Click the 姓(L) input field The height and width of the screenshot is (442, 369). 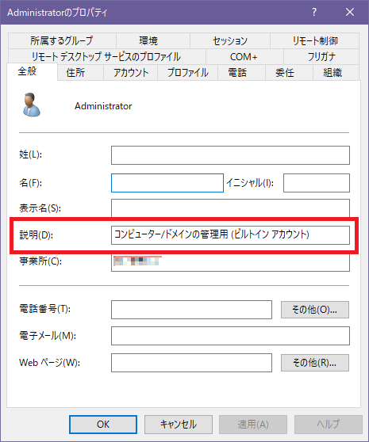(230, 155)
